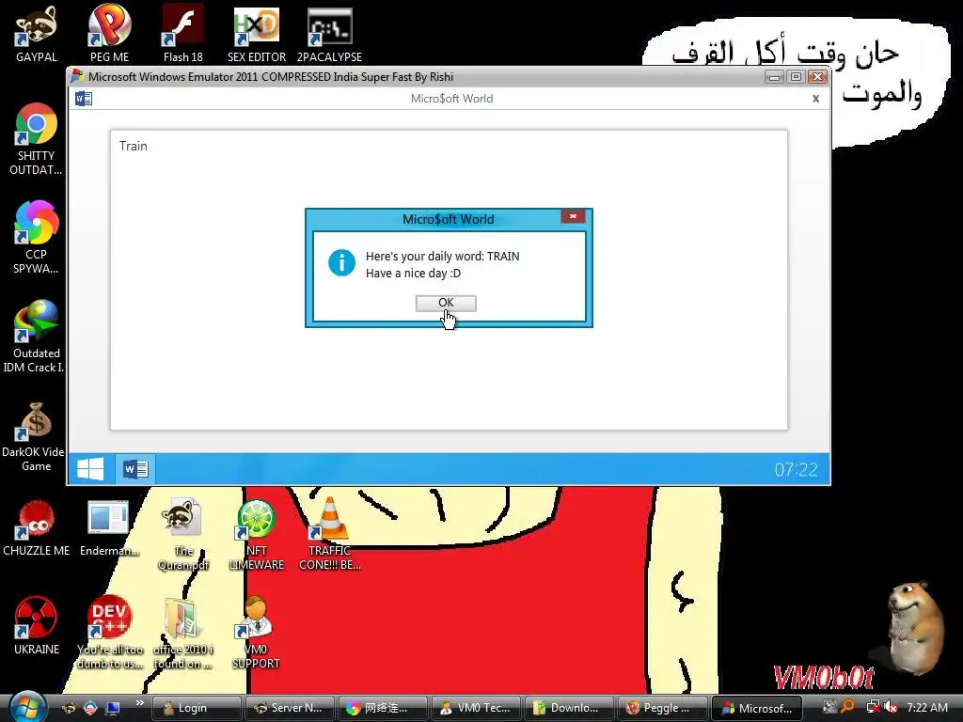Open the VM0 SUPPORT desktop shortcut
Screen dimensions: 963x722
tap(256, 633)
